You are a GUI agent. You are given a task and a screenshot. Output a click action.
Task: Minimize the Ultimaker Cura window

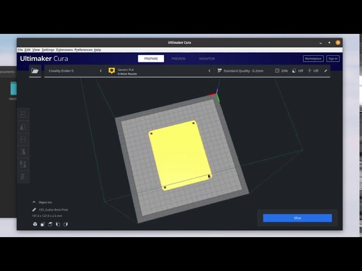321,43
